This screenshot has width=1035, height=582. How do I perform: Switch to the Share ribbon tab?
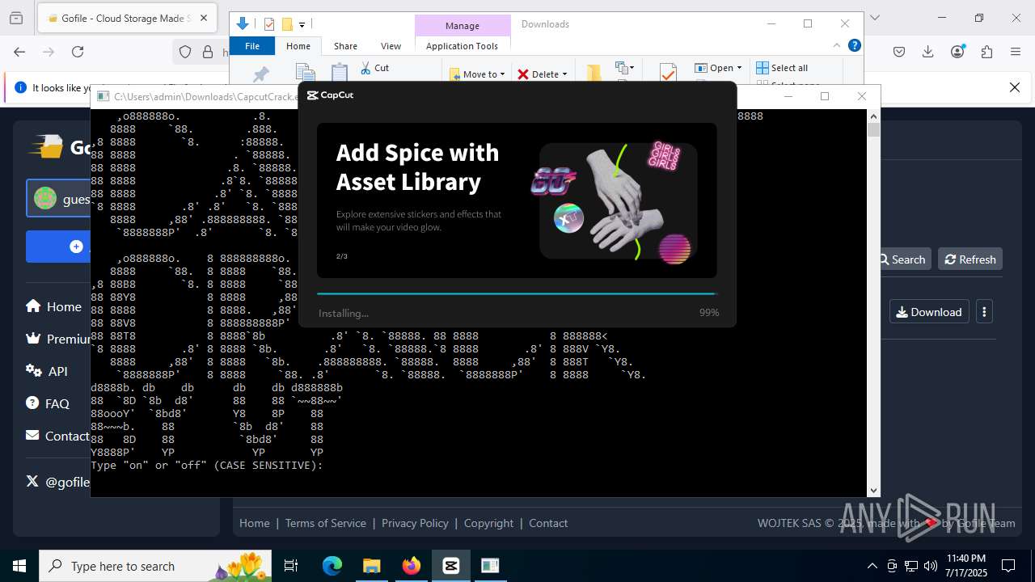click(x=345, y=46)
